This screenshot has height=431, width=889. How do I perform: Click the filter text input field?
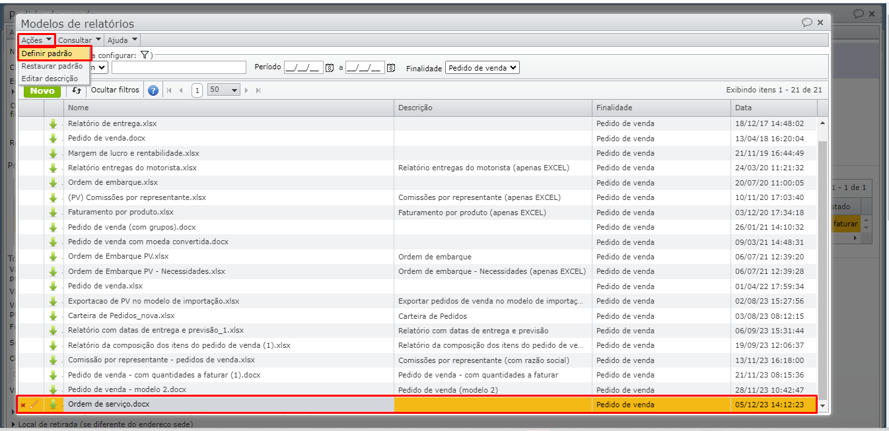178,67
